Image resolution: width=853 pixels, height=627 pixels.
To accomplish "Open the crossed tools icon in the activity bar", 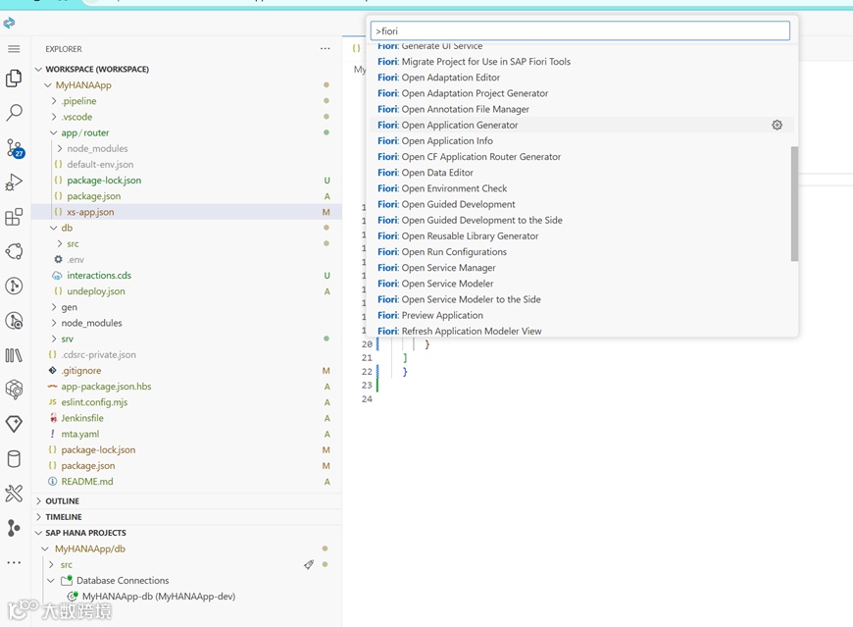I will 14,494.
